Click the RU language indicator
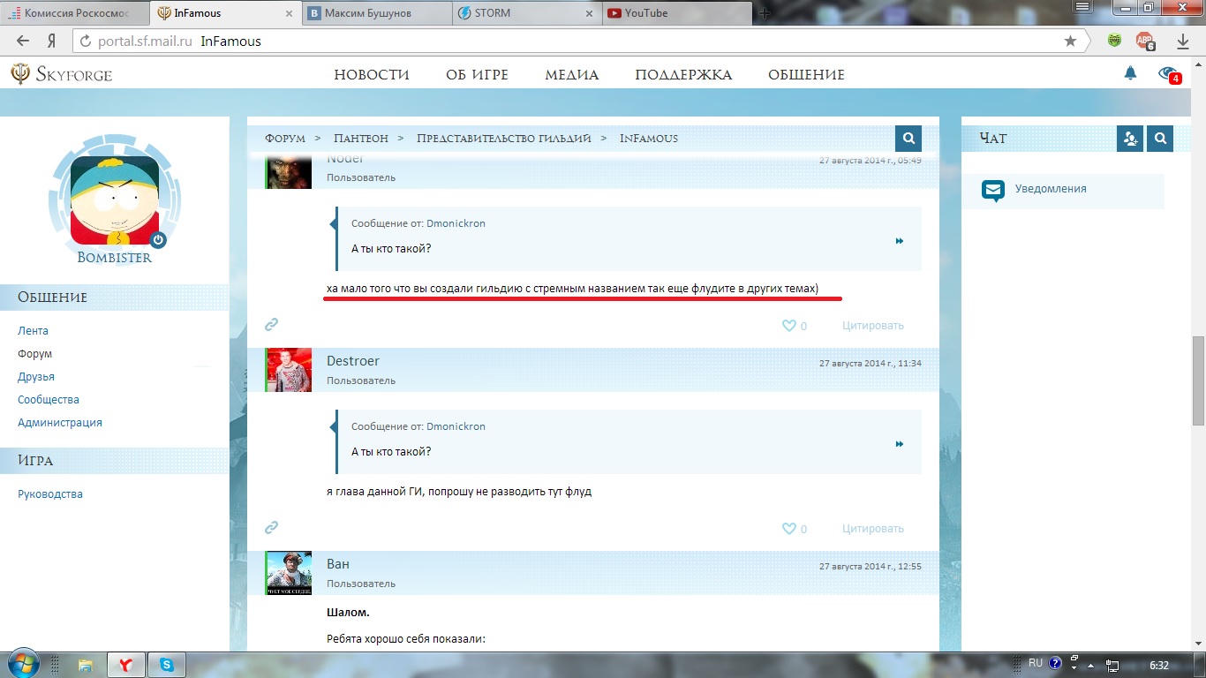The image size is (1206, 678). pyautogui.click(x=1036, y=663)
